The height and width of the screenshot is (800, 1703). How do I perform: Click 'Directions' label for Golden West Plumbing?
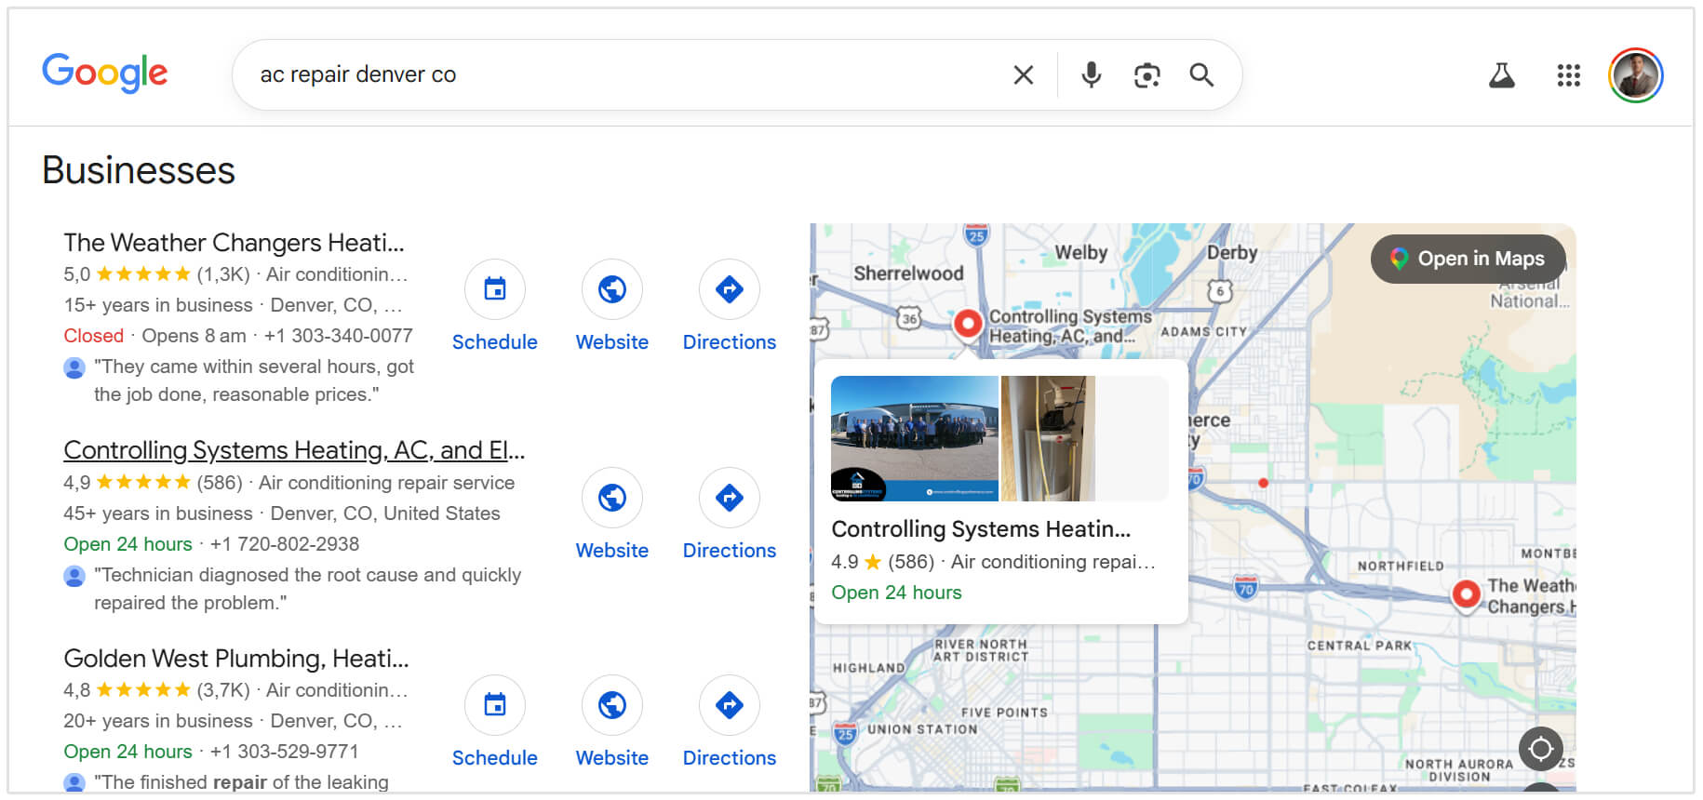click(x=730, y=758)
